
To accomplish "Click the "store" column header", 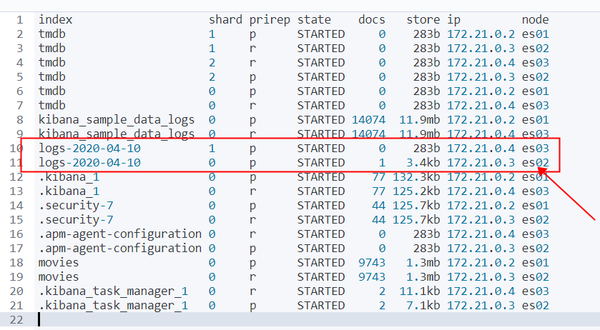I will pyautogui.click(x=423, y=20).
